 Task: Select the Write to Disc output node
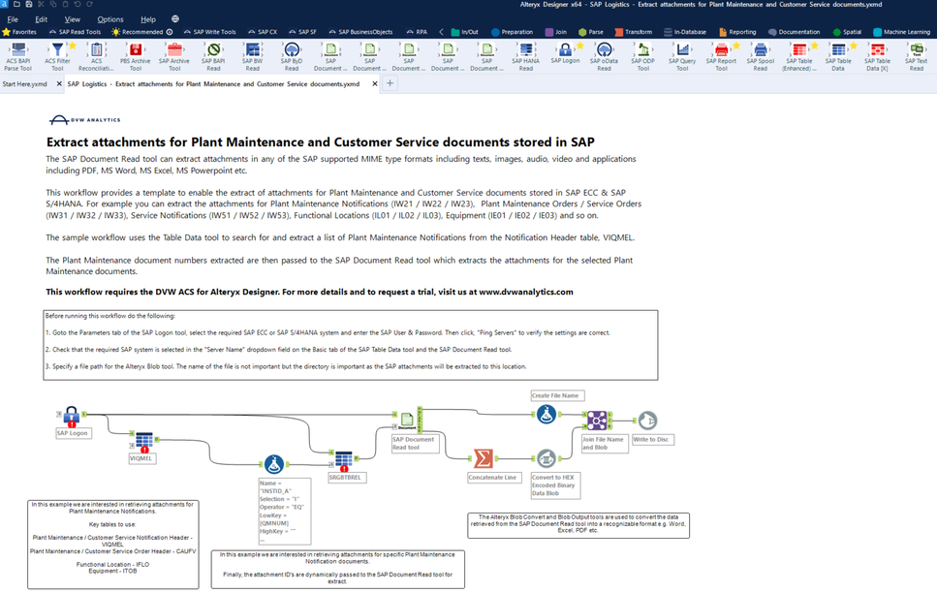(647, 421)
